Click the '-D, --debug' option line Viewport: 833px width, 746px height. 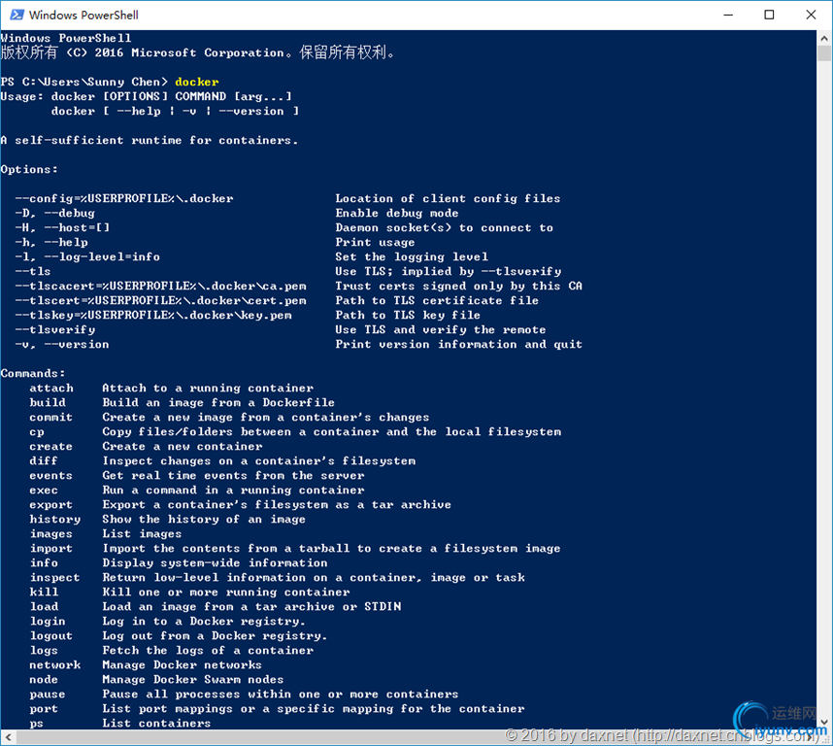[x=54, y=213]
